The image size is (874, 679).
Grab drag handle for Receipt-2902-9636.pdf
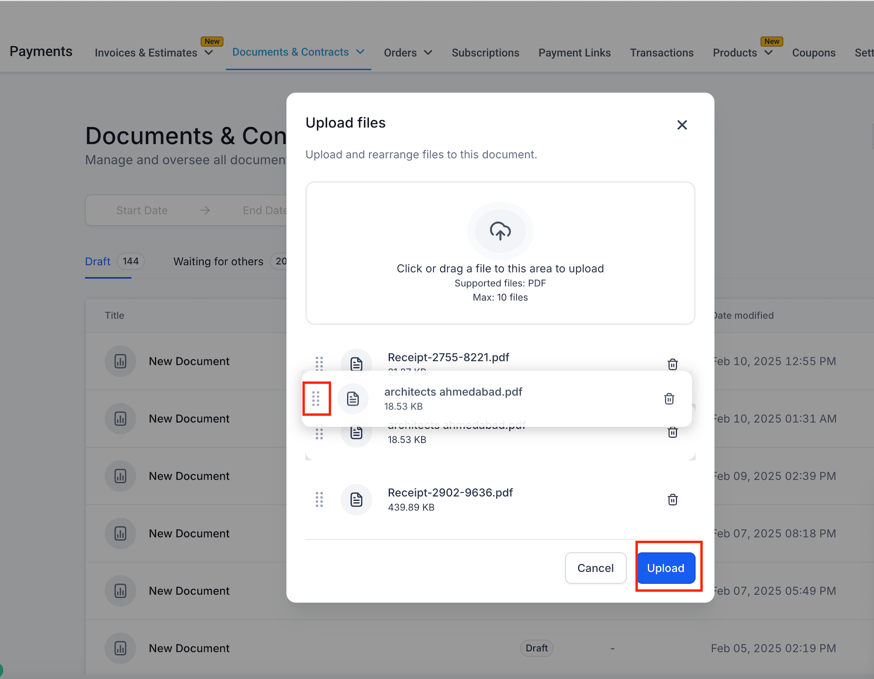[x=319, y=499]
